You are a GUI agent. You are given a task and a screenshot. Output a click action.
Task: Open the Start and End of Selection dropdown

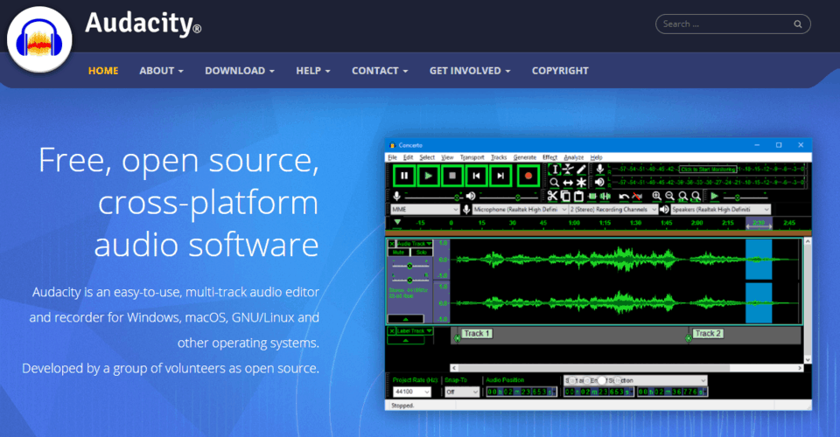[635, 380]
